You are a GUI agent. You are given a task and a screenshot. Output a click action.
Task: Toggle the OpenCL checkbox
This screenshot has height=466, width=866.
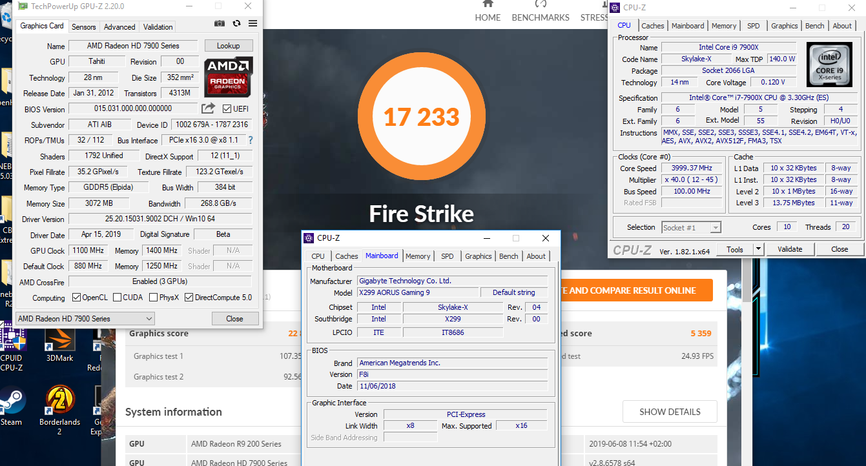pyautogui.click(x=77, y=298)
